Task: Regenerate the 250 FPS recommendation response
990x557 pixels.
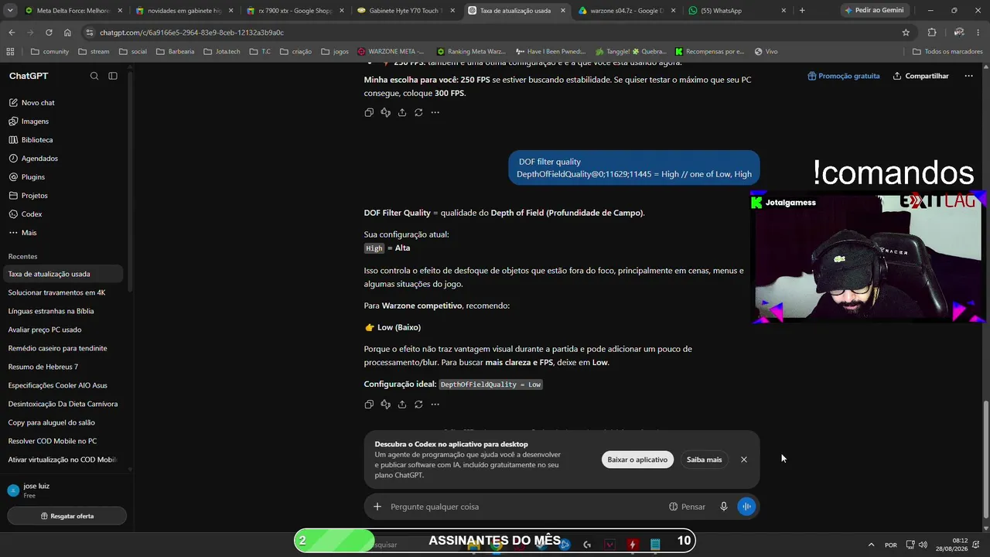Action: pyautogui.click(x=418, y=112)
